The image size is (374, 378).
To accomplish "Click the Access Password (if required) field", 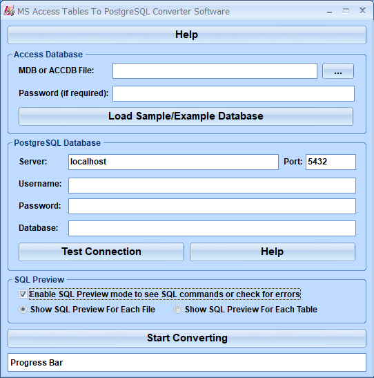I will point(233,93).
